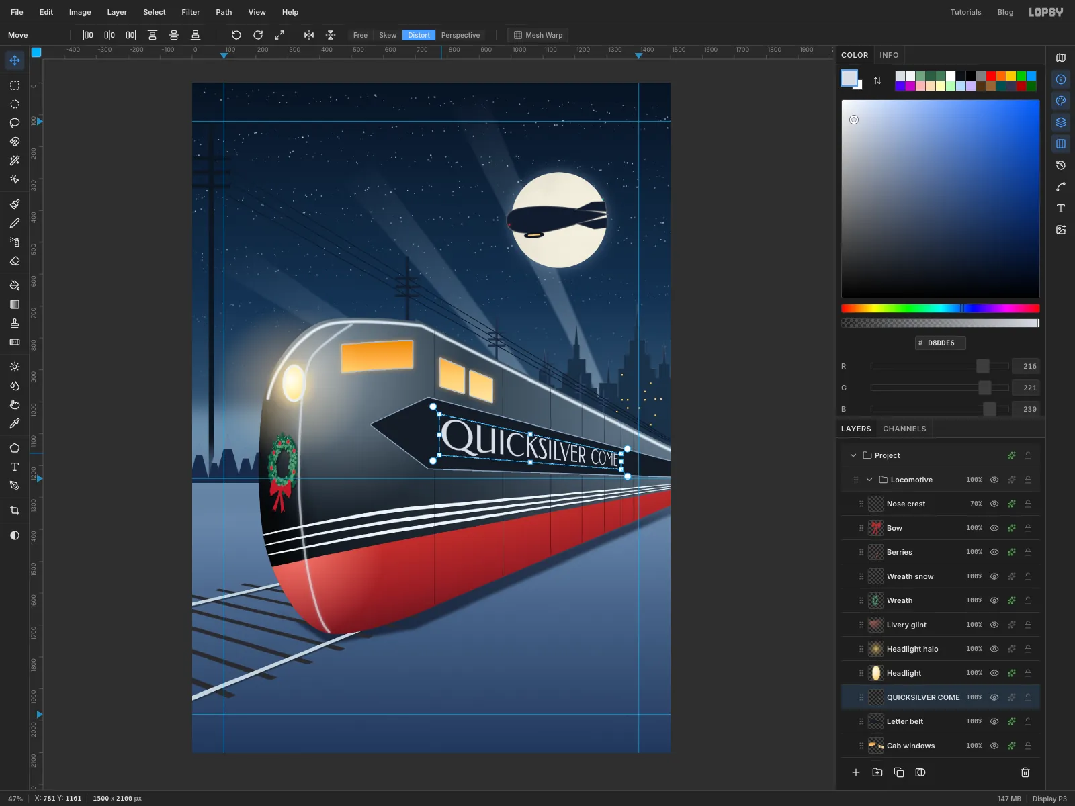Rotate counter-clockwise using the options bar
This screenshot has height=806, width=1075.
pos(236,35)
